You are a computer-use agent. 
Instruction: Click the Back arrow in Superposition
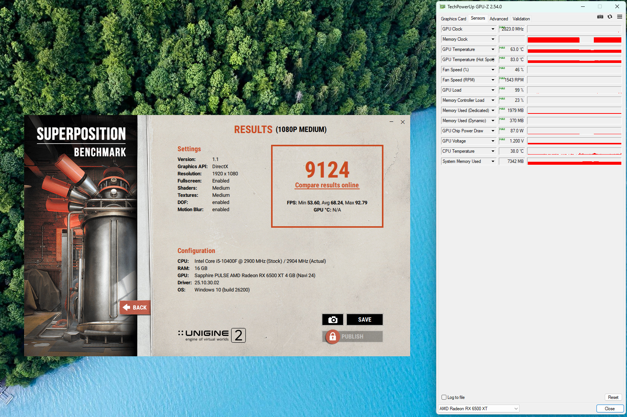click(x=135, y=307)
